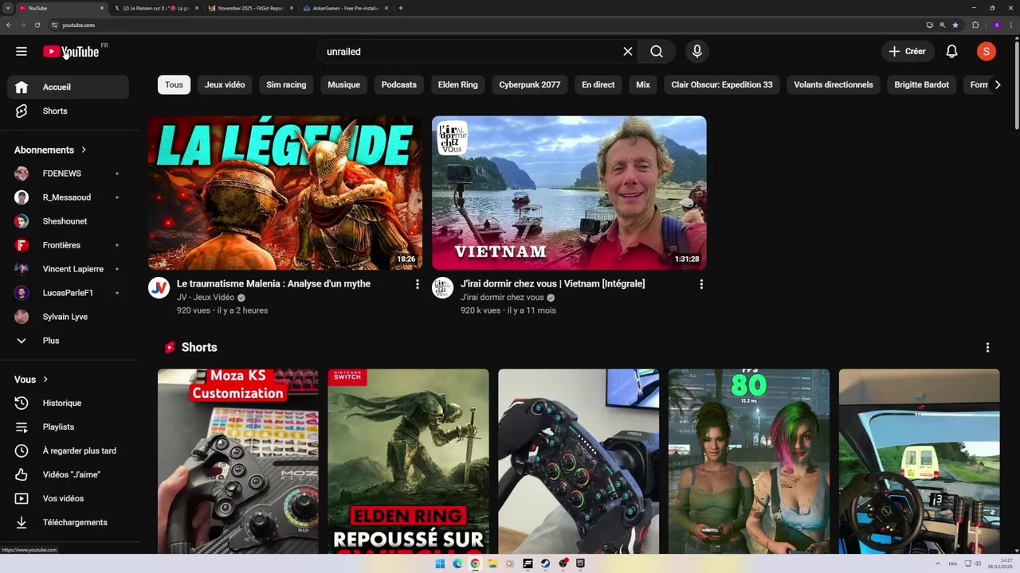Select the En direct chip
Viewport: 1020px width, 573px height.
598,84
